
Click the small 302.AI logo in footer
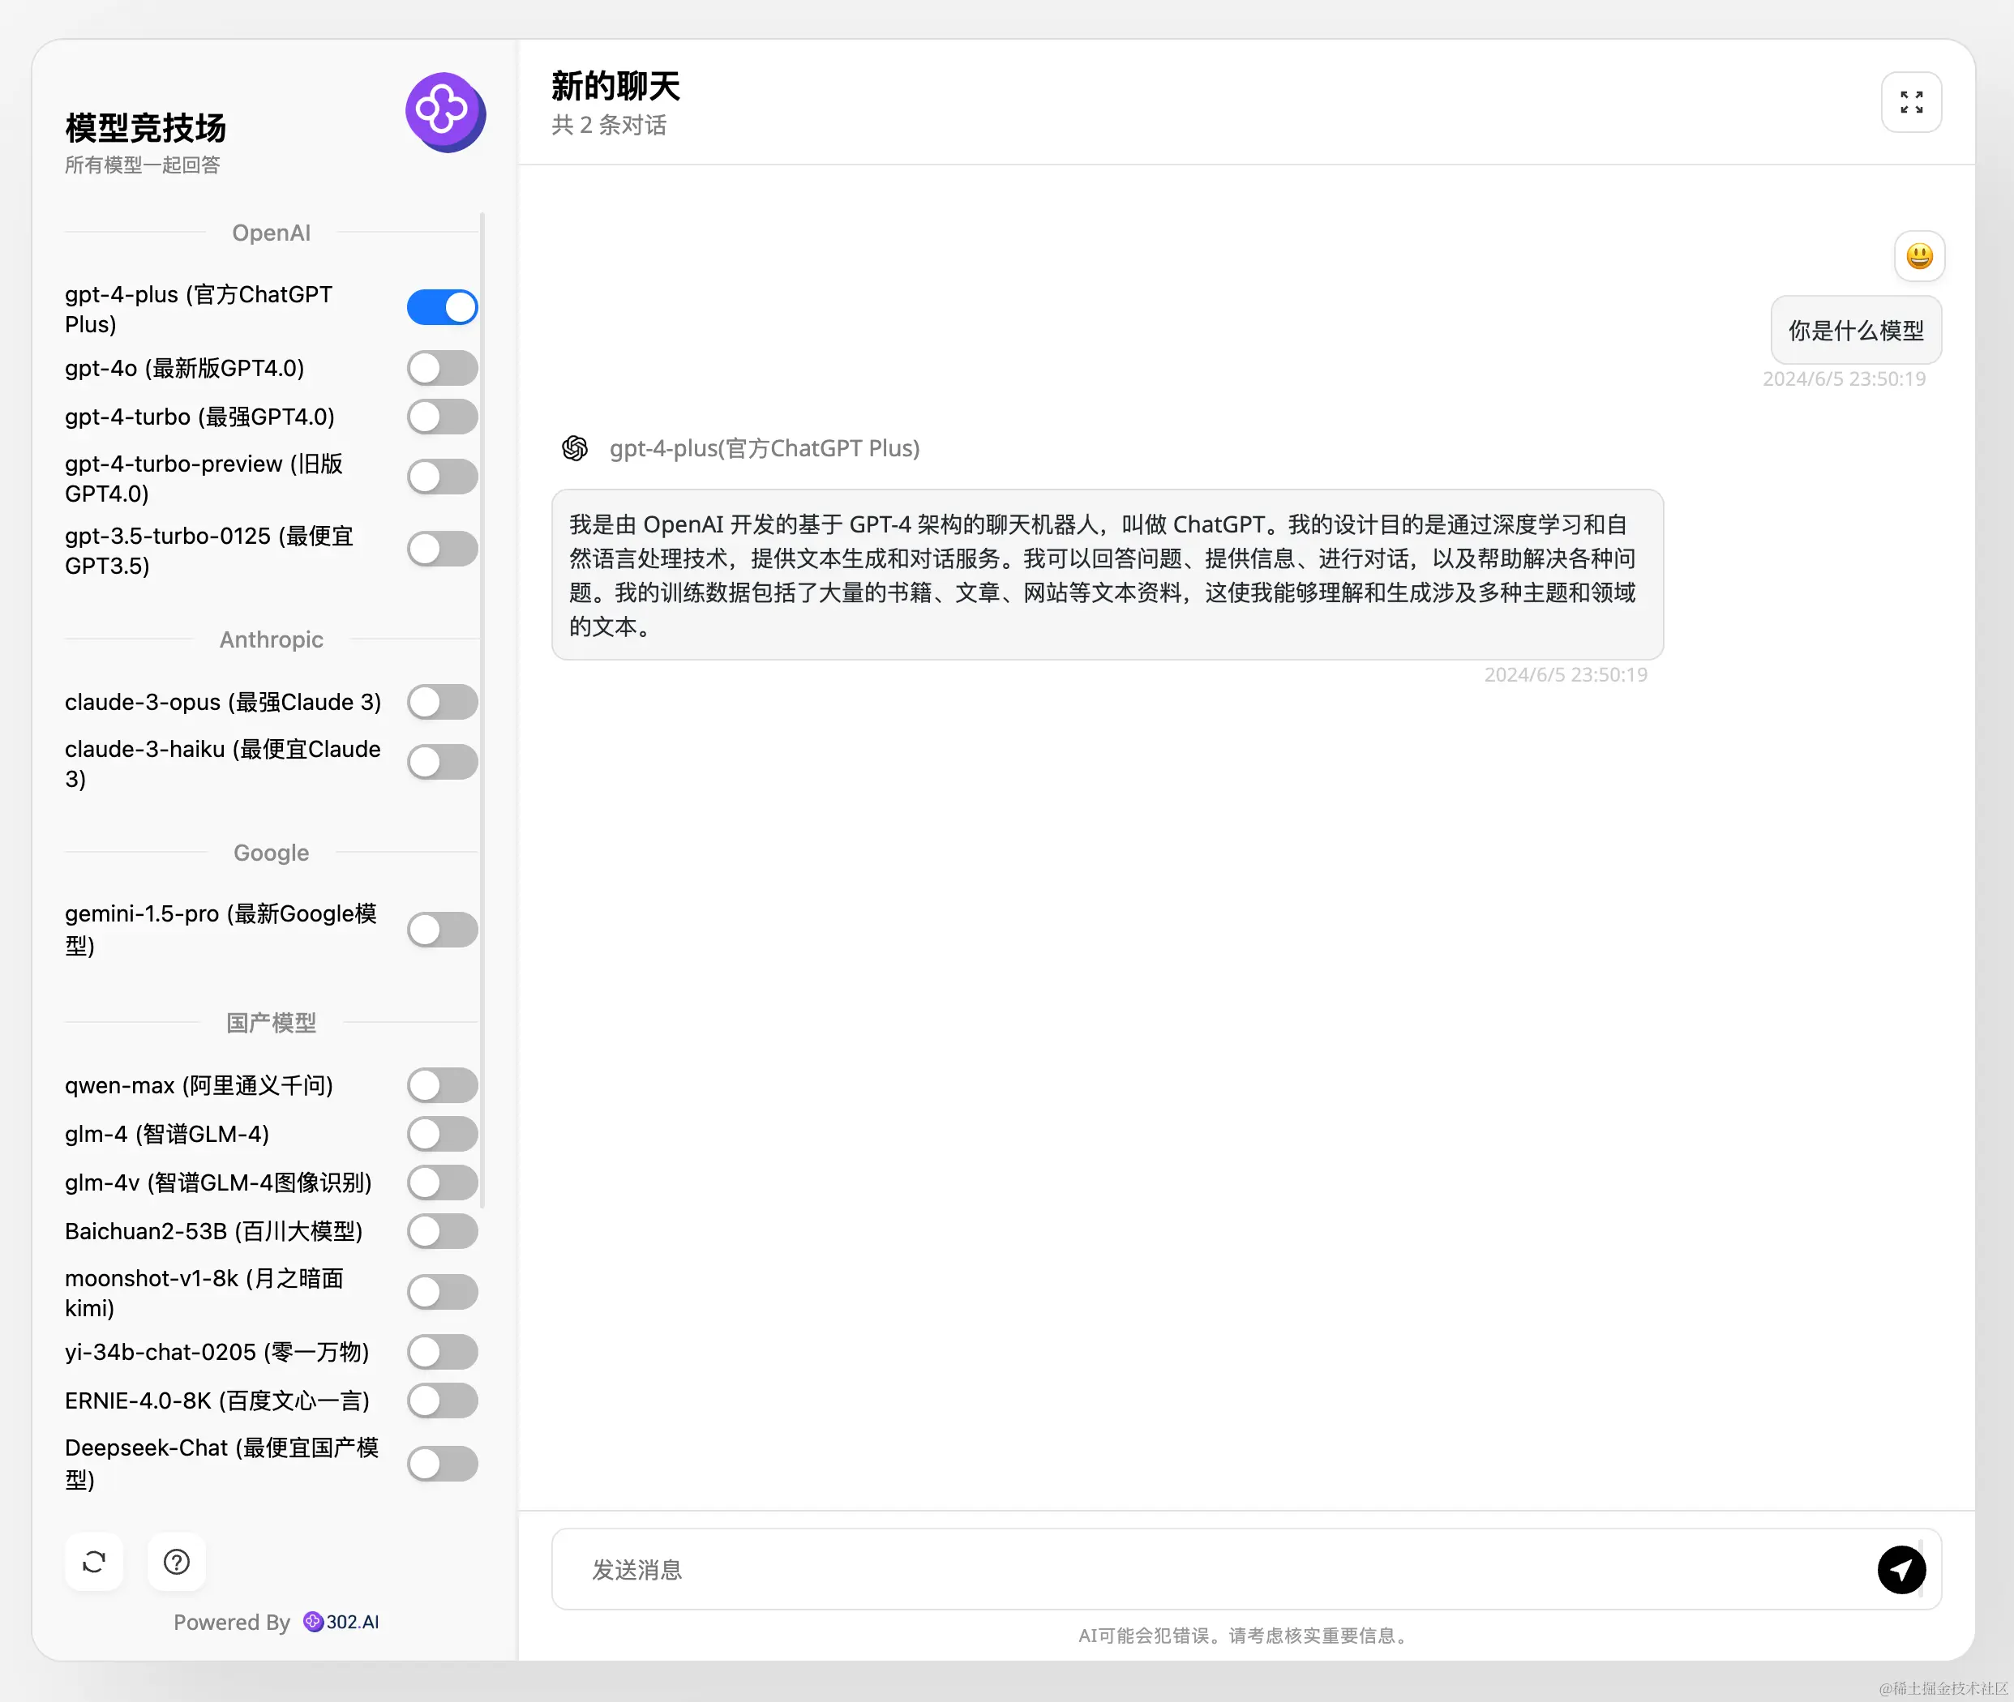pos(313,1622)
